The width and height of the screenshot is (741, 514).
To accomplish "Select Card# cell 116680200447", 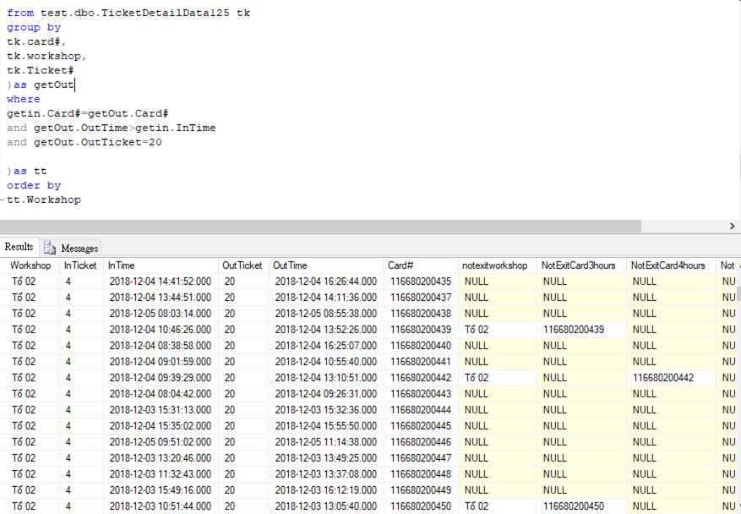I will (421, 458).
